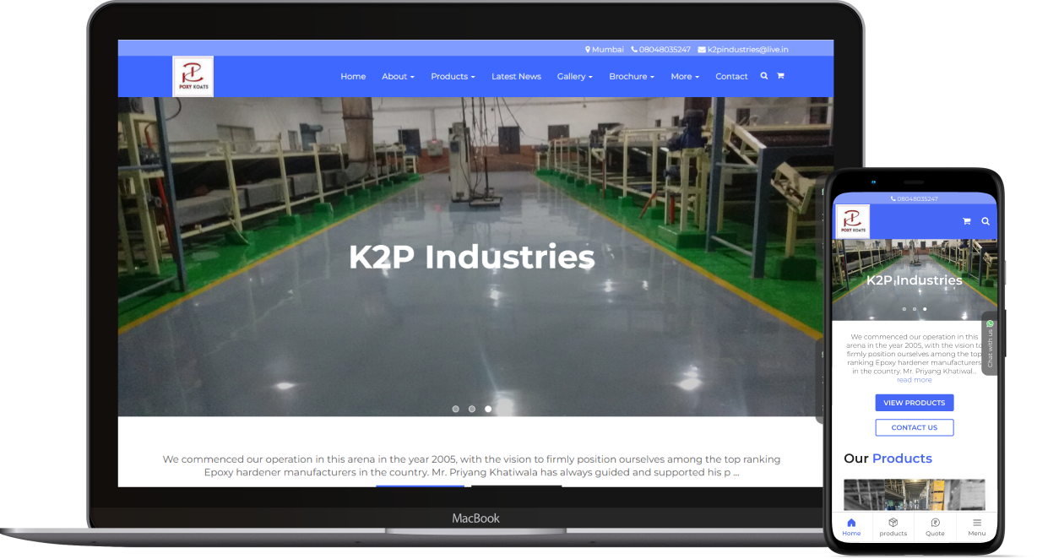This screenshot has width=1037, height=559.
Task: Open the search icon on mobile header
Action: pyautogui.click(x=985, y=221)
